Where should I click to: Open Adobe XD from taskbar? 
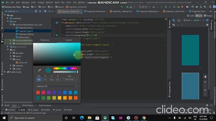point(120,118)
